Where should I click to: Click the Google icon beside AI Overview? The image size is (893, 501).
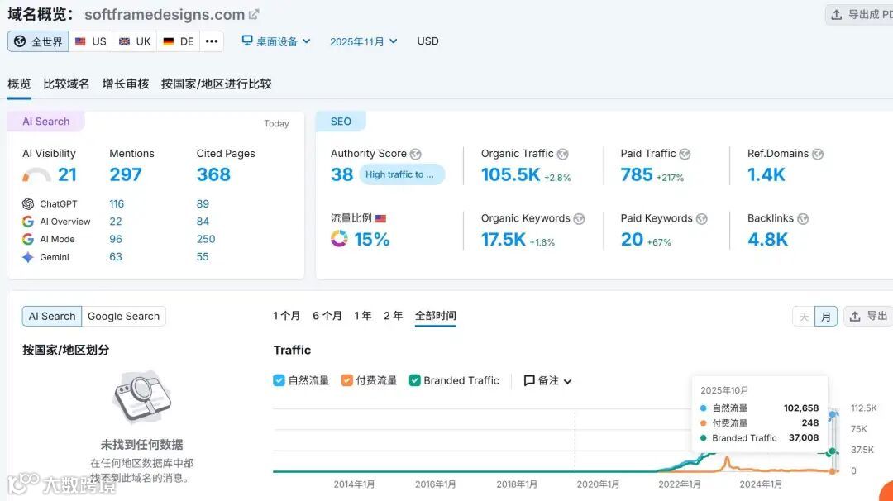tap(28, 222)
